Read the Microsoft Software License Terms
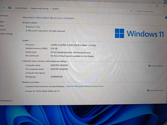 (x=85, y=86)
